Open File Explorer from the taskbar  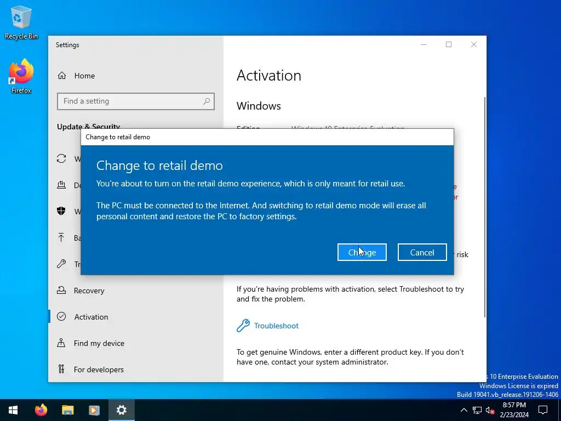pos(67,410)
